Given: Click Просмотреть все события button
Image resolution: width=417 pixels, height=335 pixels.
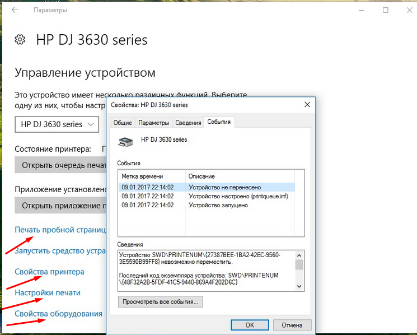Looking at the screenshot, I should (161, 302).
